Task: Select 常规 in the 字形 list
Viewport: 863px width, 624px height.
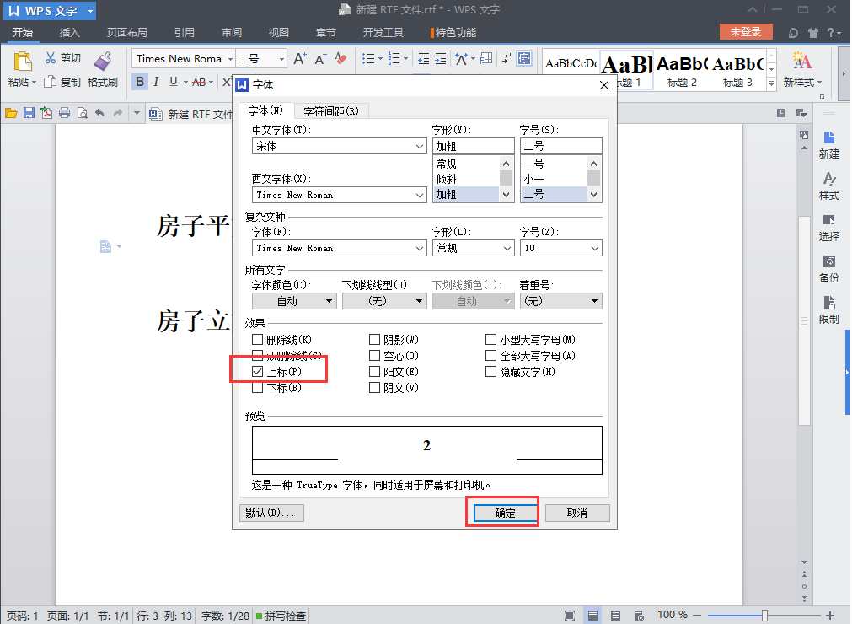Action: 465,164
